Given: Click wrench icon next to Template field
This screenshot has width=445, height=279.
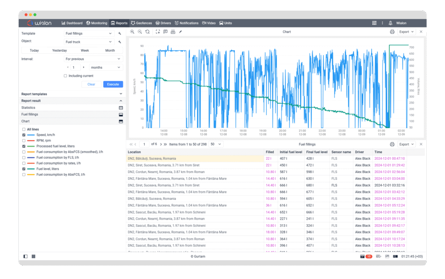Looking at the screenshot, I should point(120,33).
